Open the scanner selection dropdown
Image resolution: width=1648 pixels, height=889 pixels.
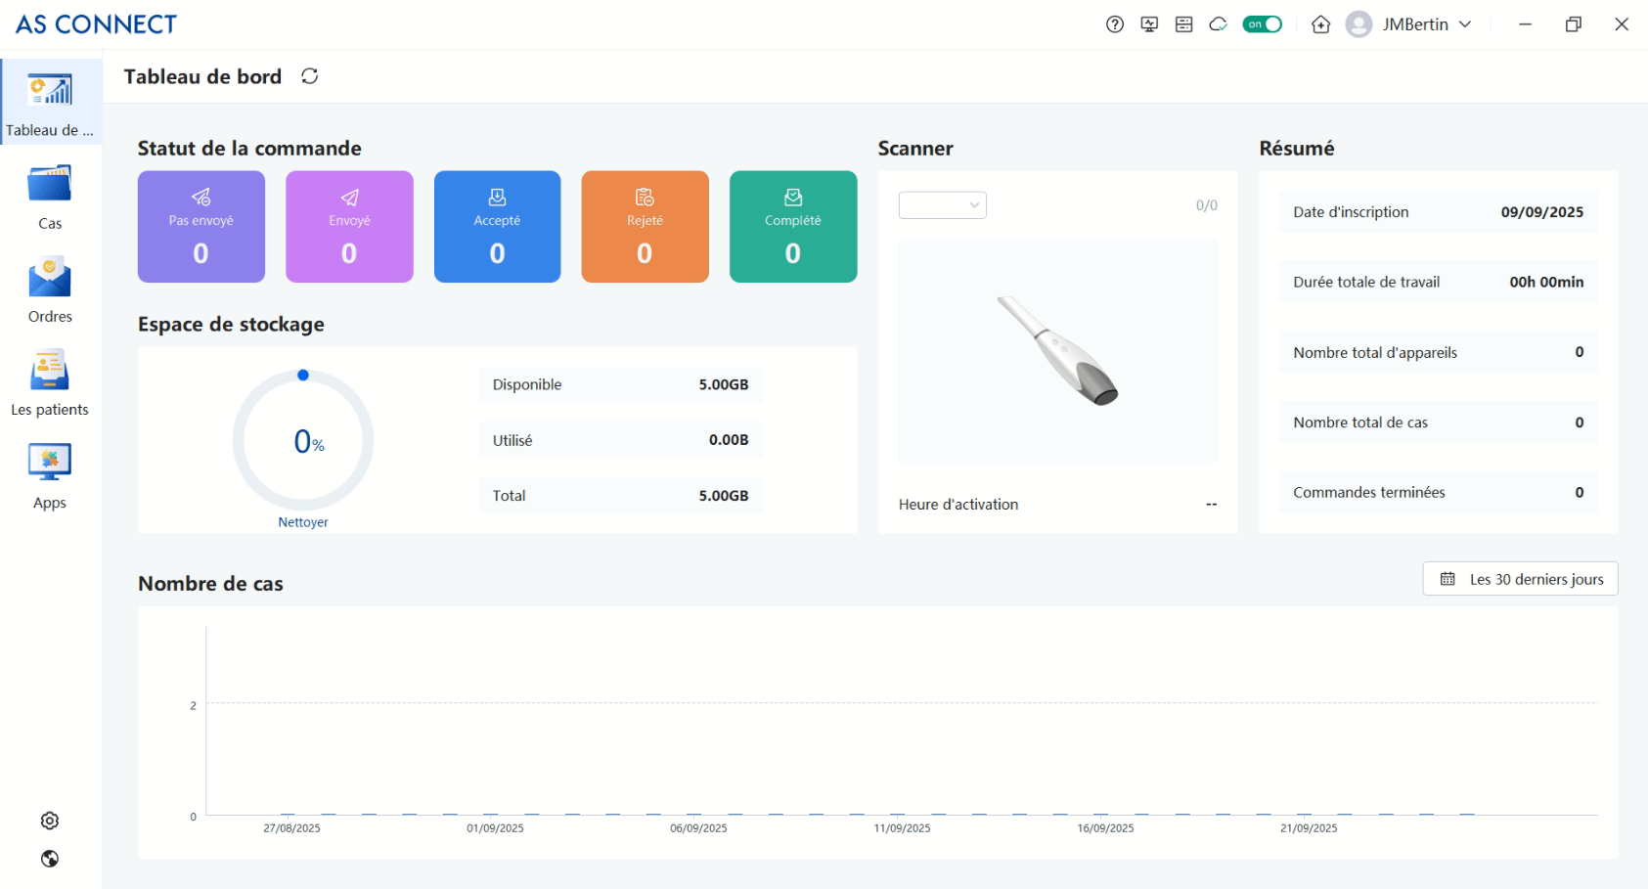click(942, 205)
